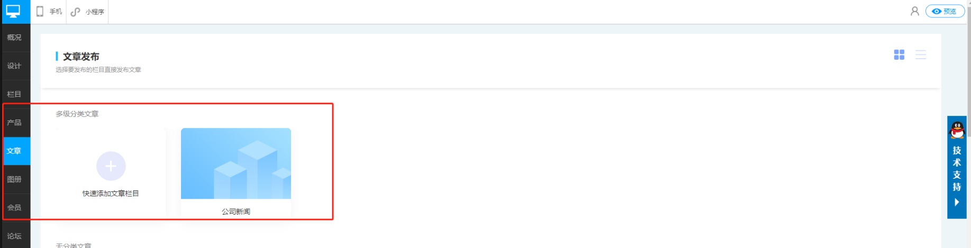The height and width of the screenshot is (248, 971).
Task: Open the 手机 mobile view tab
Action: click(49, 12)
